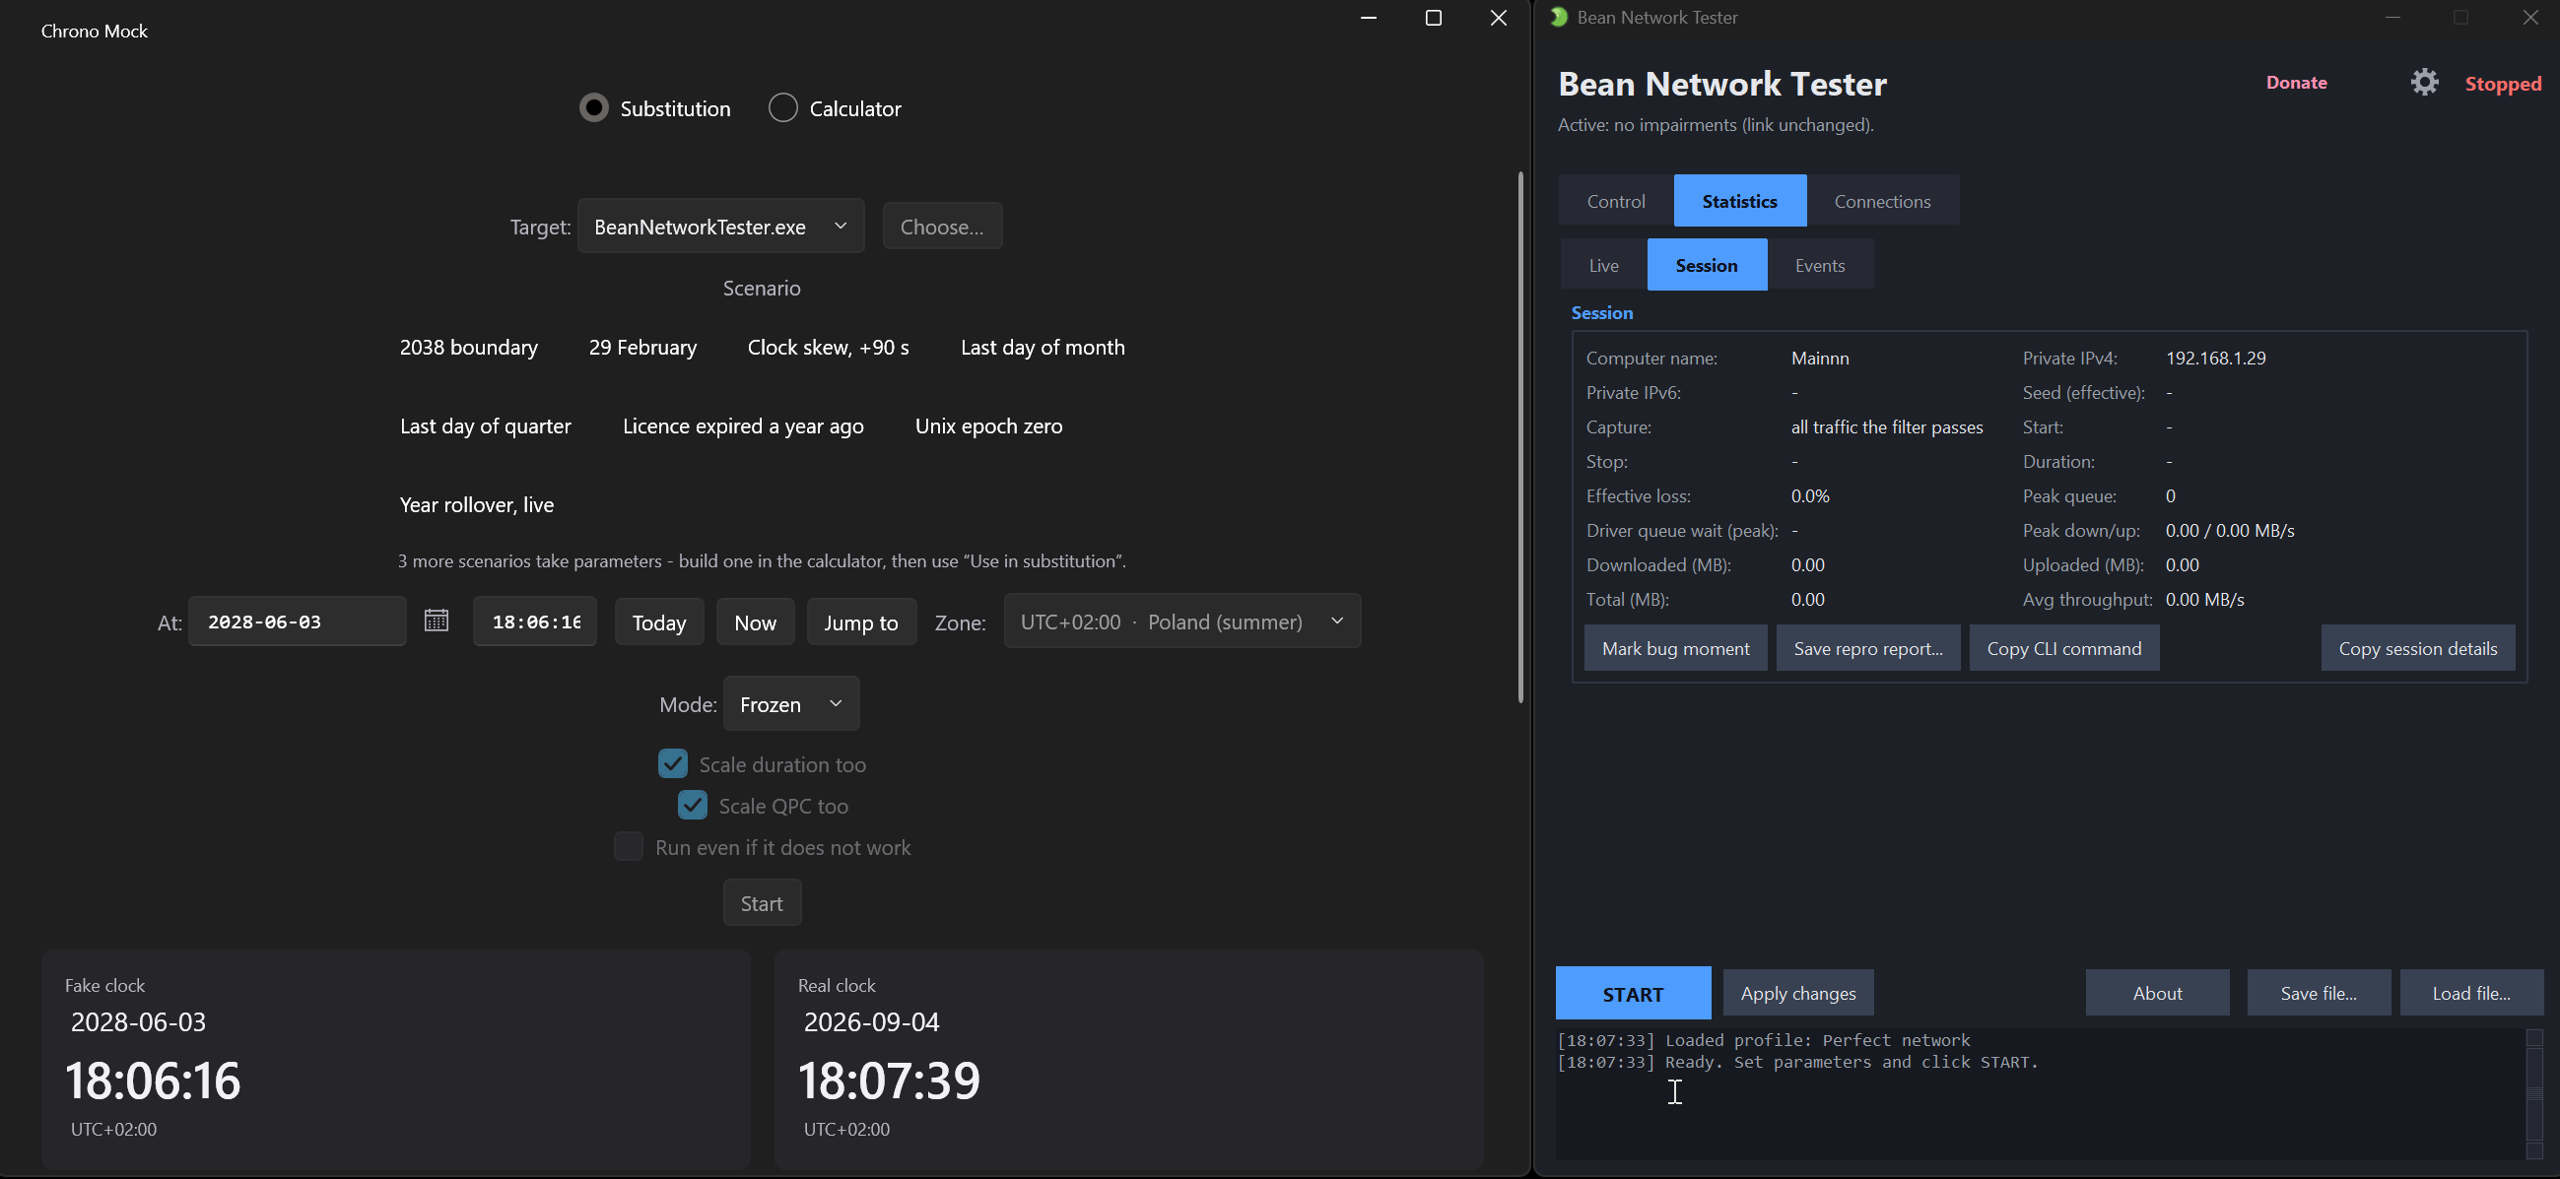This screenshot has width=2560, height=1179.
Task: Click the About button
Action: click(2157, 993)
